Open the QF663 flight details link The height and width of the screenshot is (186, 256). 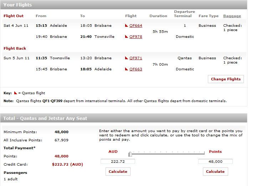click(x=136, y=69)
